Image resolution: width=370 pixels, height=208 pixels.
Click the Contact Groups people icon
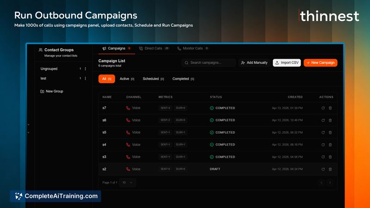[41, 50]
